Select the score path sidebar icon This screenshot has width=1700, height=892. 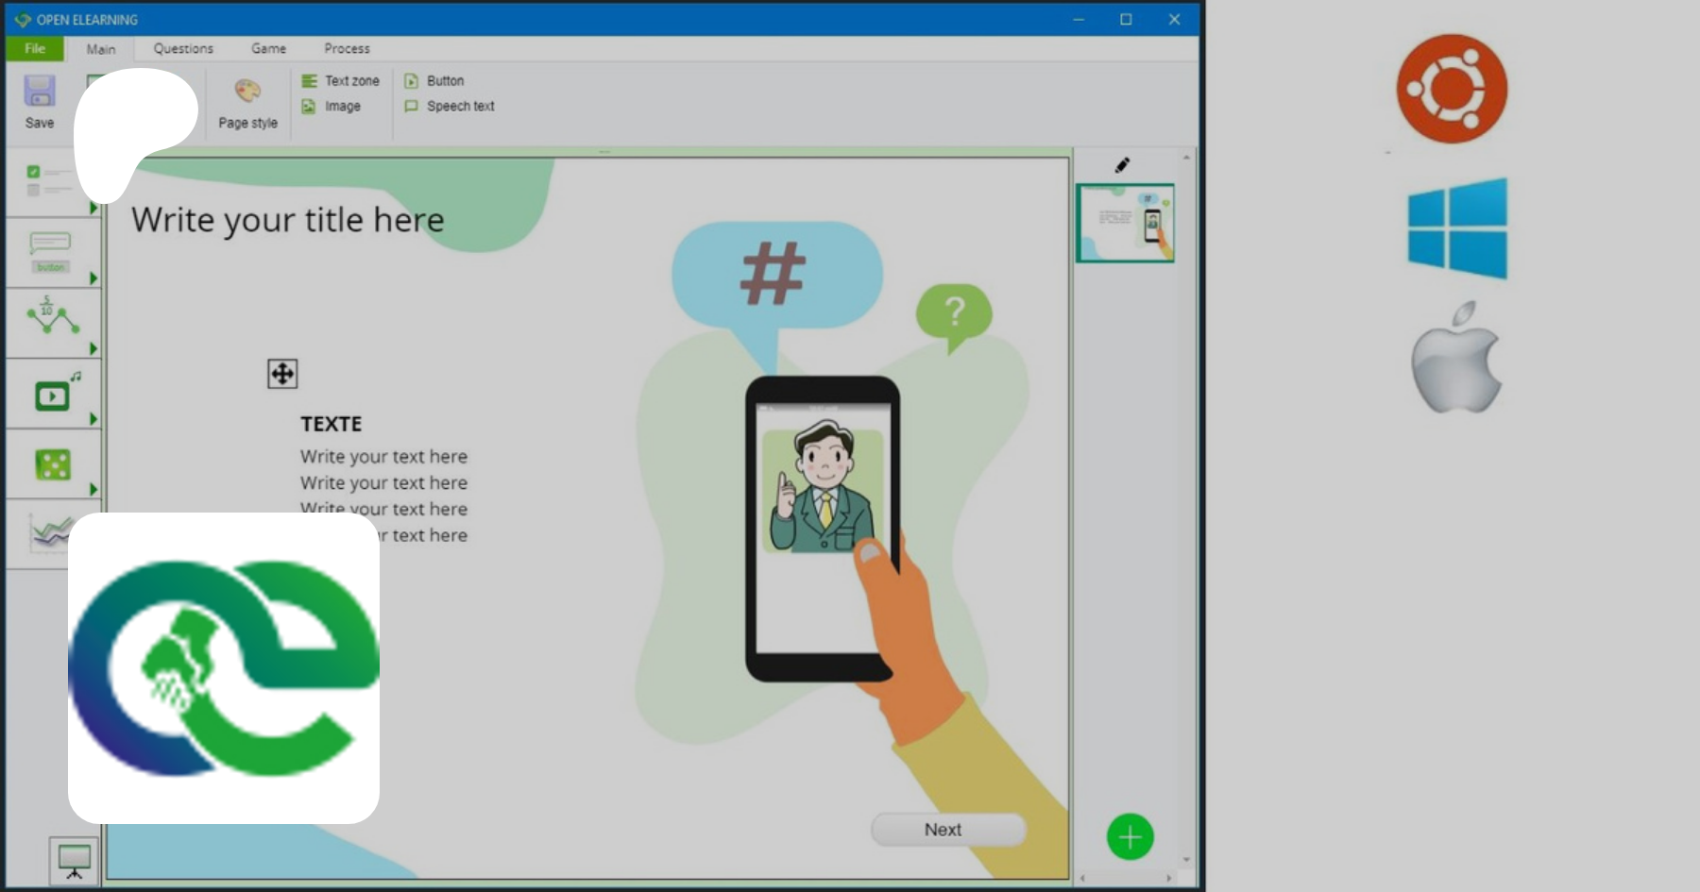[51, 319]
